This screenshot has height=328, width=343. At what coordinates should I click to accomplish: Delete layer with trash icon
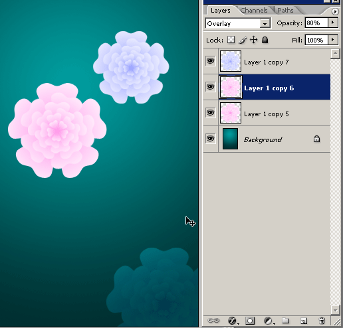322,321
